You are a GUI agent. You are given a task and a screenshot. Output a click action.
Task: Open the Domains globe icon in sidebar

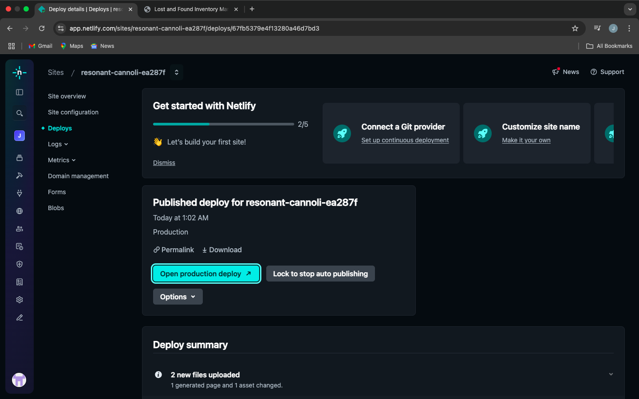[20, 211]
